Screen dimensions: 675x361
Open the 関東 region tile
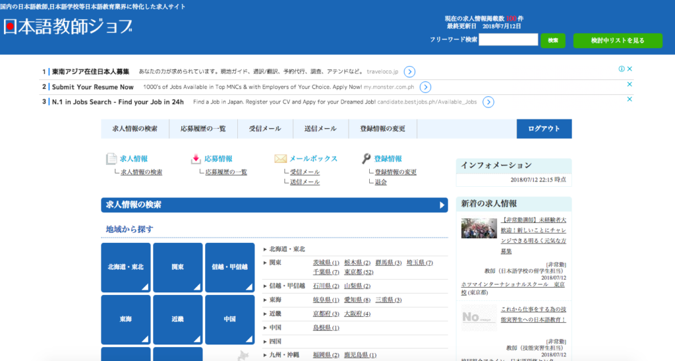(x=178, y=267)
